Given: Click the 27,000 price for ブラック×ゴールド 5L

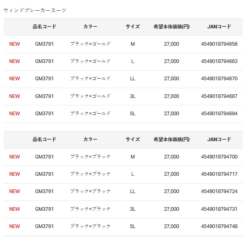Looking at the screenshot, I should pyautogui.click(x=171, y=114).
